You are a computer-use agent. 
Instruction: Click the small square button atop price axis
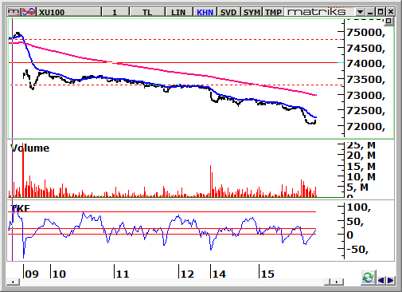click(388, 21)
